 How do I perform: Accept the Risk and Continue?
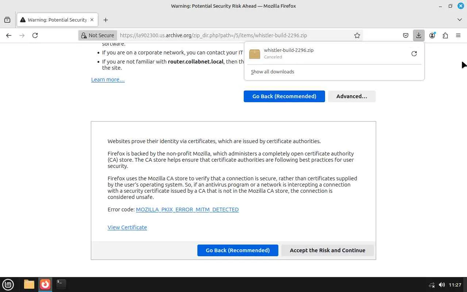(328, 250)
